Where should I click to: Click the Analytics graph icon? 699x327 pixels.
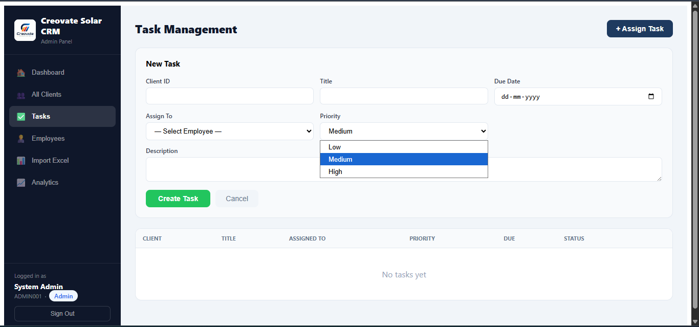pyautogui.click(x=21, y=183)
